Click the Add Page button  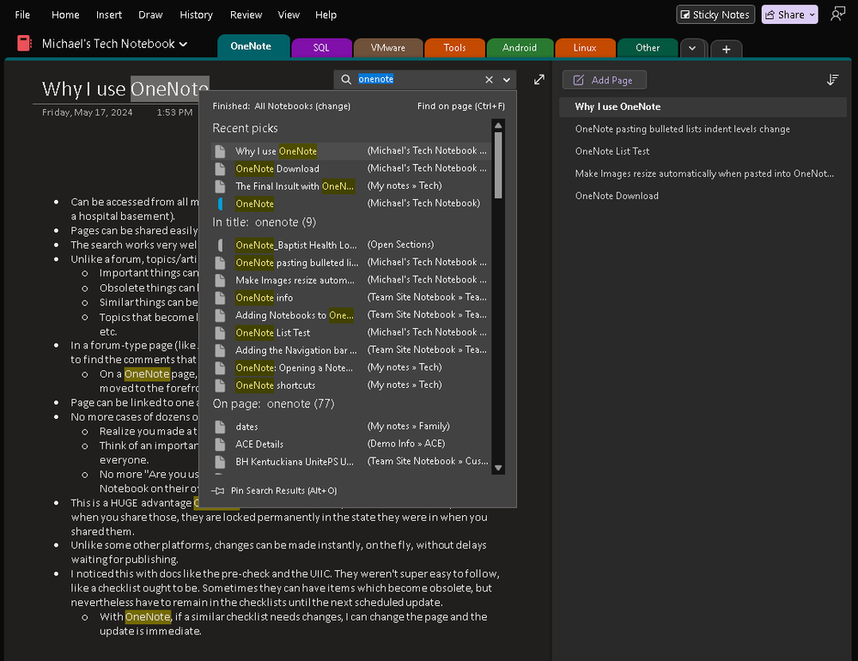click(604, 81)
